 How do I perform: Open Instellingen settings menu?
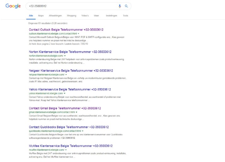coord(111,16)
